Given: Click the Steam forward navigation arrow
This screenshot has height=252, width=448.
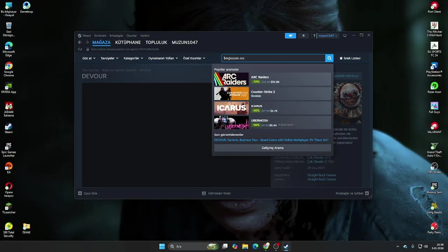Looking at the screenshot, I should click(x=87, y=42).
